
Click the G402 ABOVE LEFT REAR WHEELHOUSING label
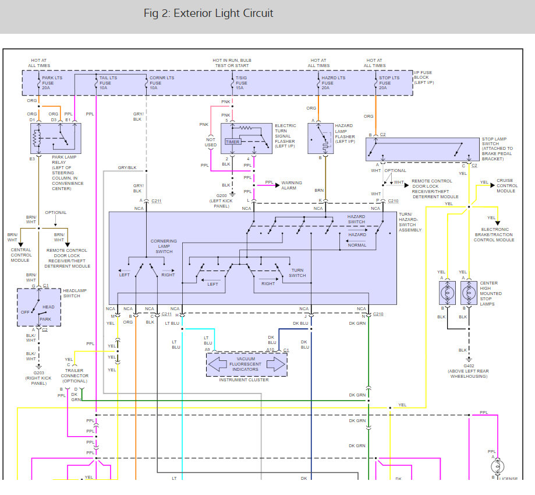[x=469, y=371]
